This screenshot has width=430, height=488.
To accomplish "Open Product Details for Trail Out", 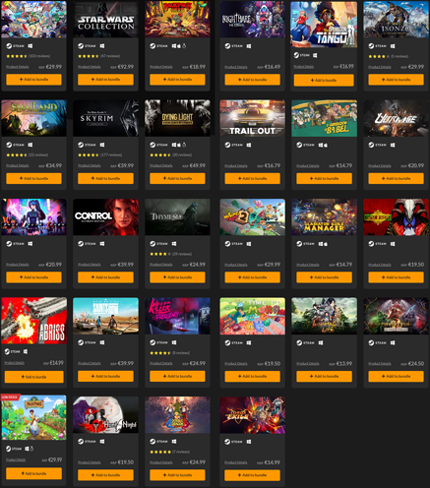I will pos(236,166).
